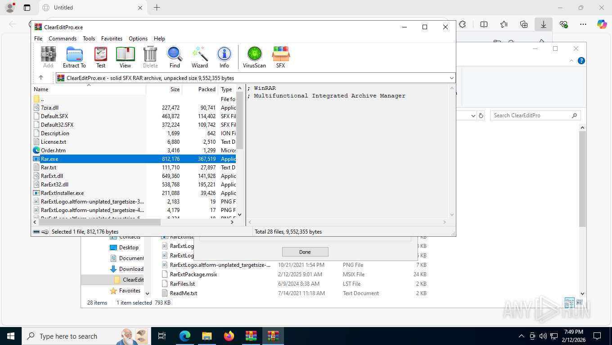Click the Edge icon on taskbar
Viewport: 612px width, 345px height.
pyautogui.click(x=185, y=336)
